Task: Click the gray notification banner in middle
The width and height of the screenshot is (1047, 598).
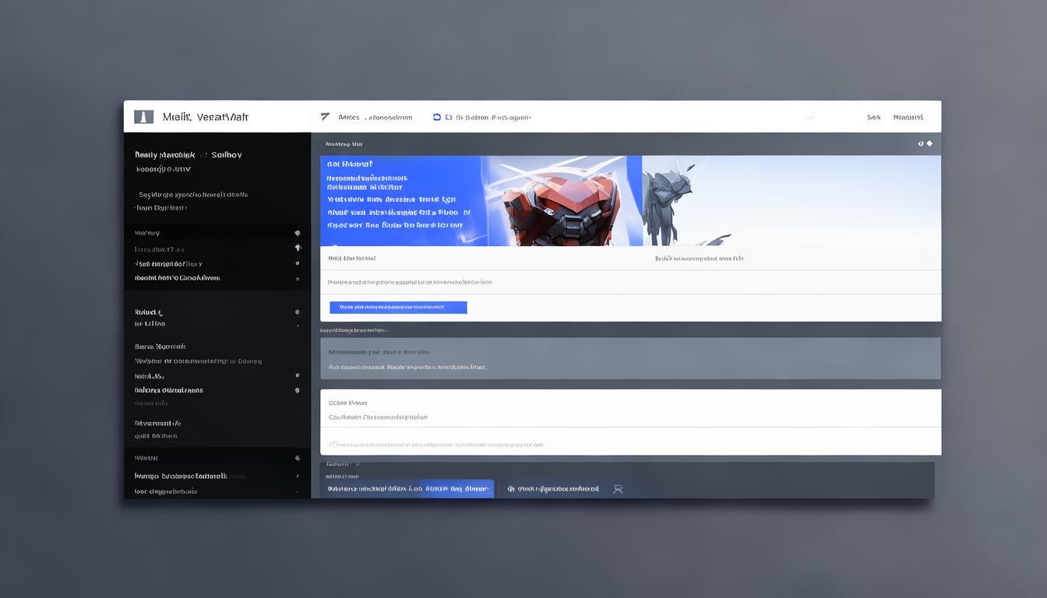Action: click(629, 358)
